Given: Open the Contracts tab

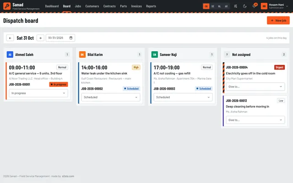Looking at the screenshot, I should [x=109, y=6].
